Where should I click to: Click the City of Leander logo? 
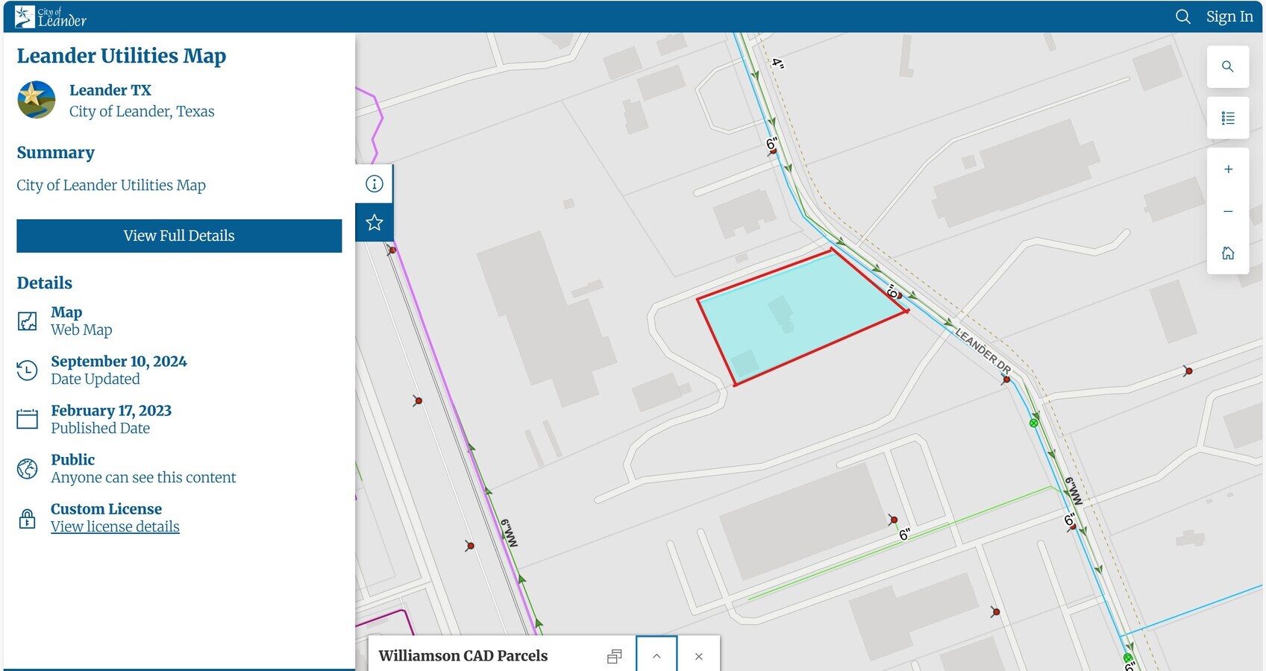point(51,16)
